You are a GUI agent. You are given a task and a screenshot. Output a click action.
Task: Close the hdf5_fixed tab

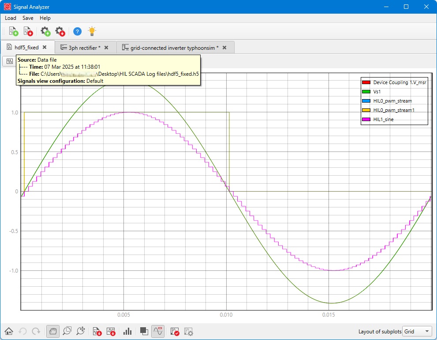click(45, 47)
